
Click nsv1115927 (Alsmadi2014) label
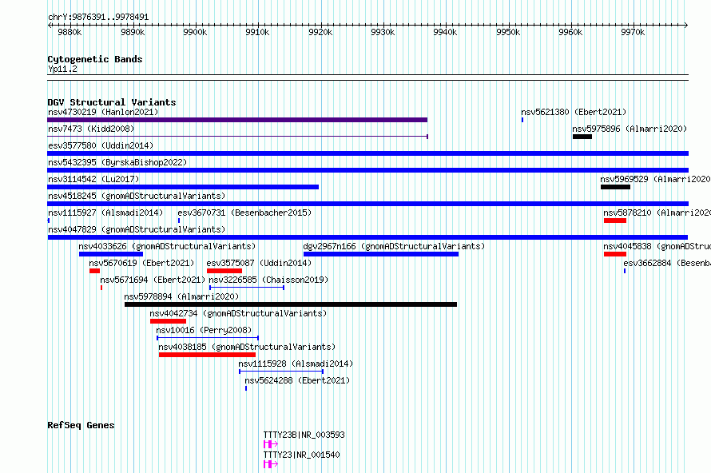[x=105, y=213]
